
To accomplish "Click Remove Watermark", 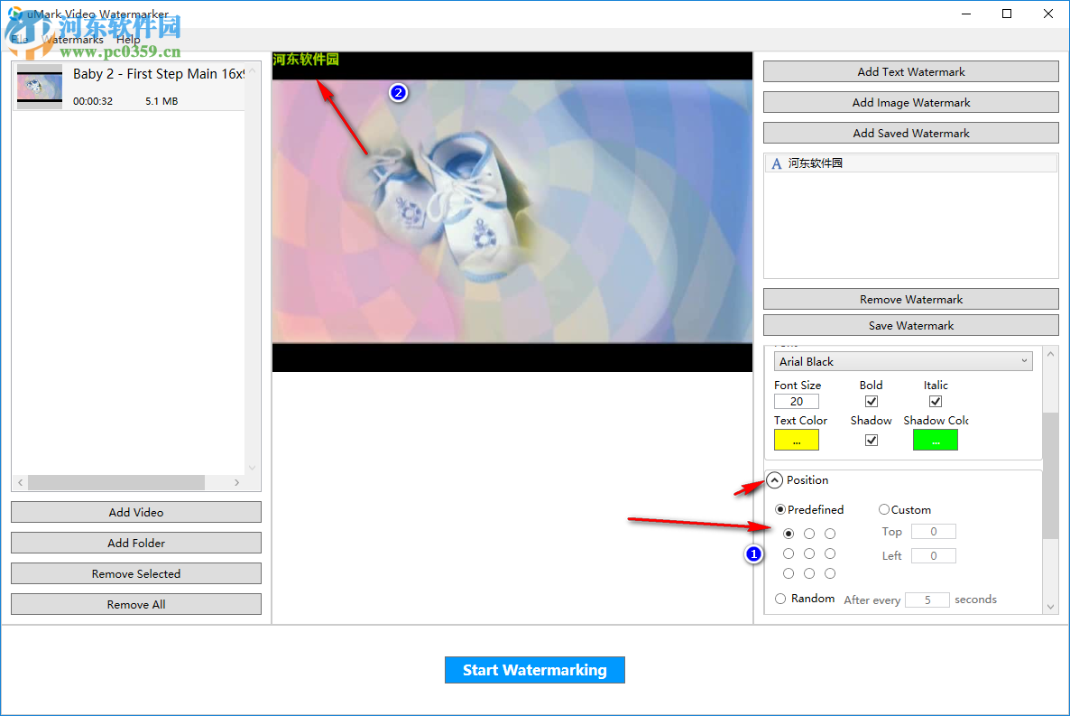I will click(910, 299).
